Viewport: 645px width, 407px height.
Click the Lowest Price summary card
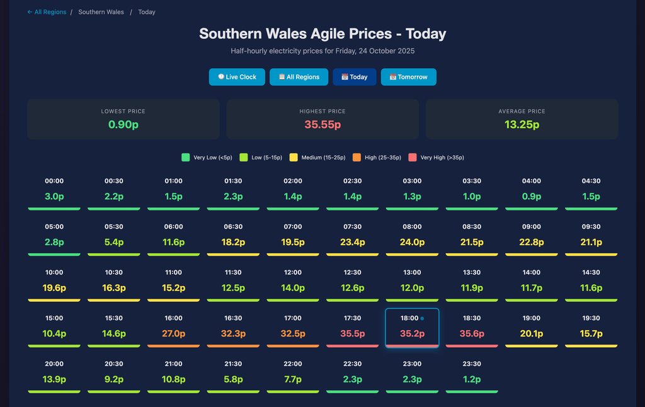click(123, 118)
